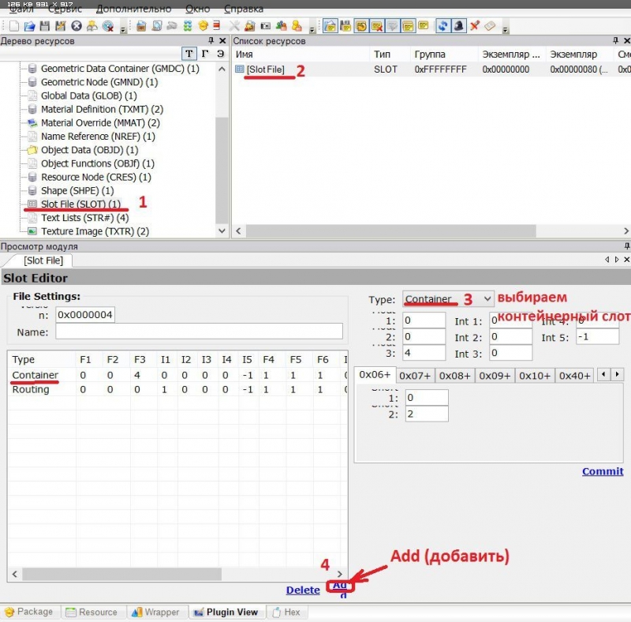Click the Commit link

602,471
